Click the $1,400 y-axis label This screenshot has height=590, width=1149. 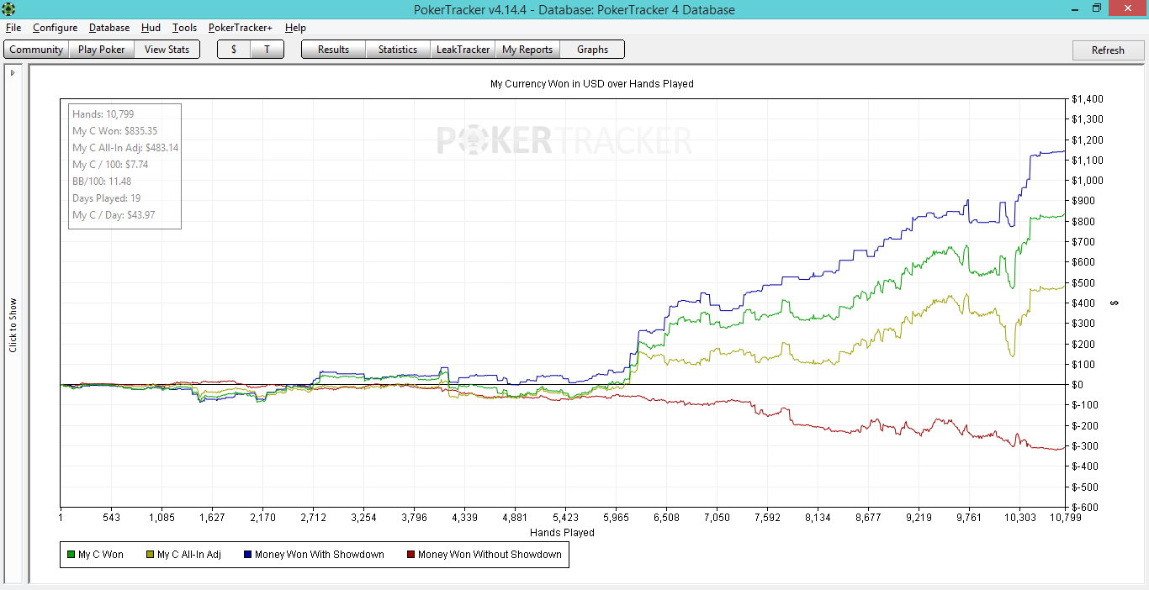click(1088, 99)
